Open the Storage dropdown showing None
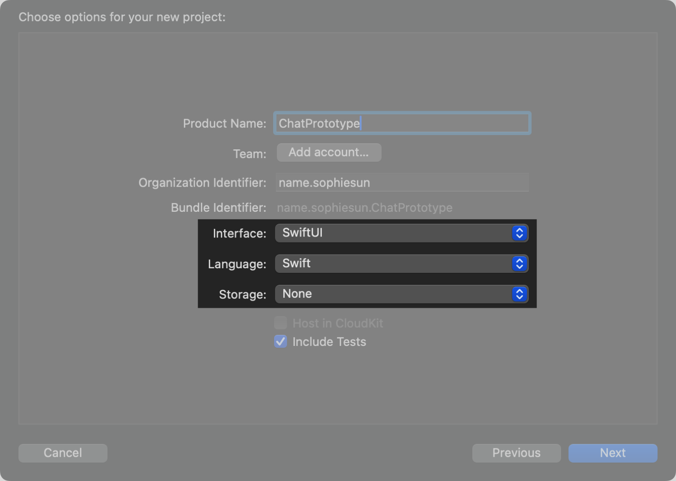This screenshot has width=676, height=481. tap(401, 294)
